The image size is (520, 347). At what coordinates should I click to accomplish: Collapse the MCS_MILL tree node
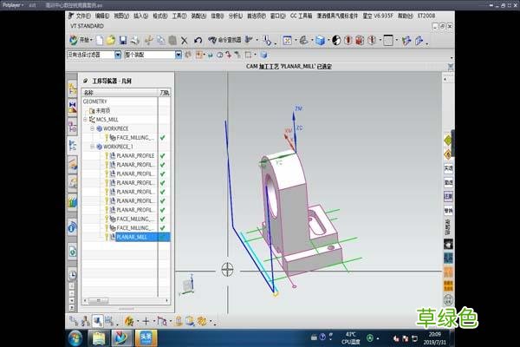(x=86, y=119)
